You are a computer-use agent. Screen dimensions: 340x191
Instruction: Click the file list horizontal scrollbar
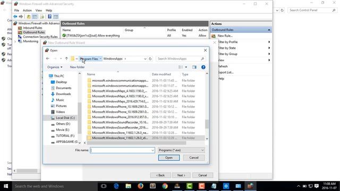[x=137, y=143]
